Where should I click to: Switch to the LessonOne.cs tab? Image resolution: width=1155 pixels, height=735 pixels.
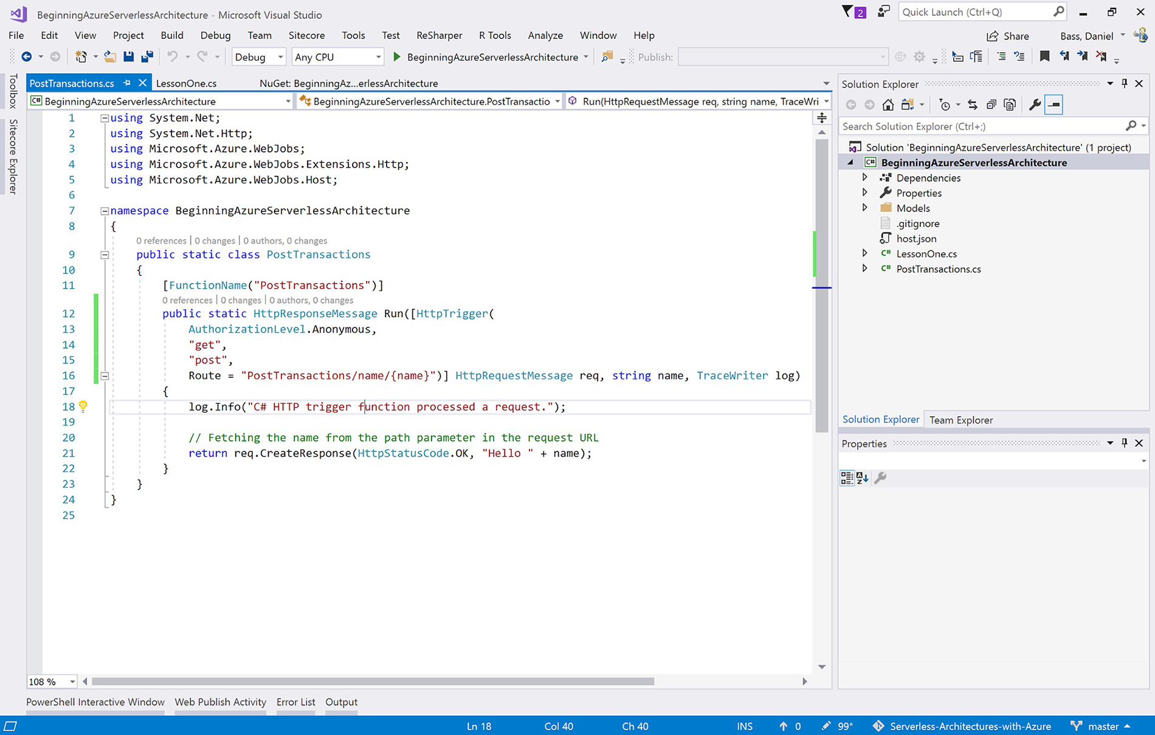186,83
